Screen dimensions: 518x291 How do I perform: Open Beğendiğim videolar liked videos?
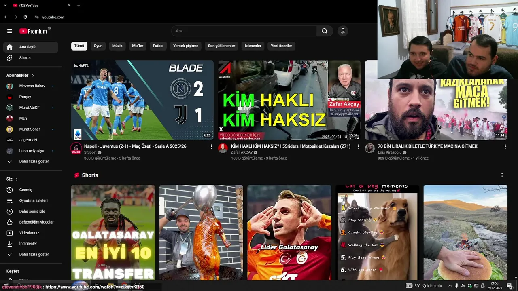[x=31, y=222]
